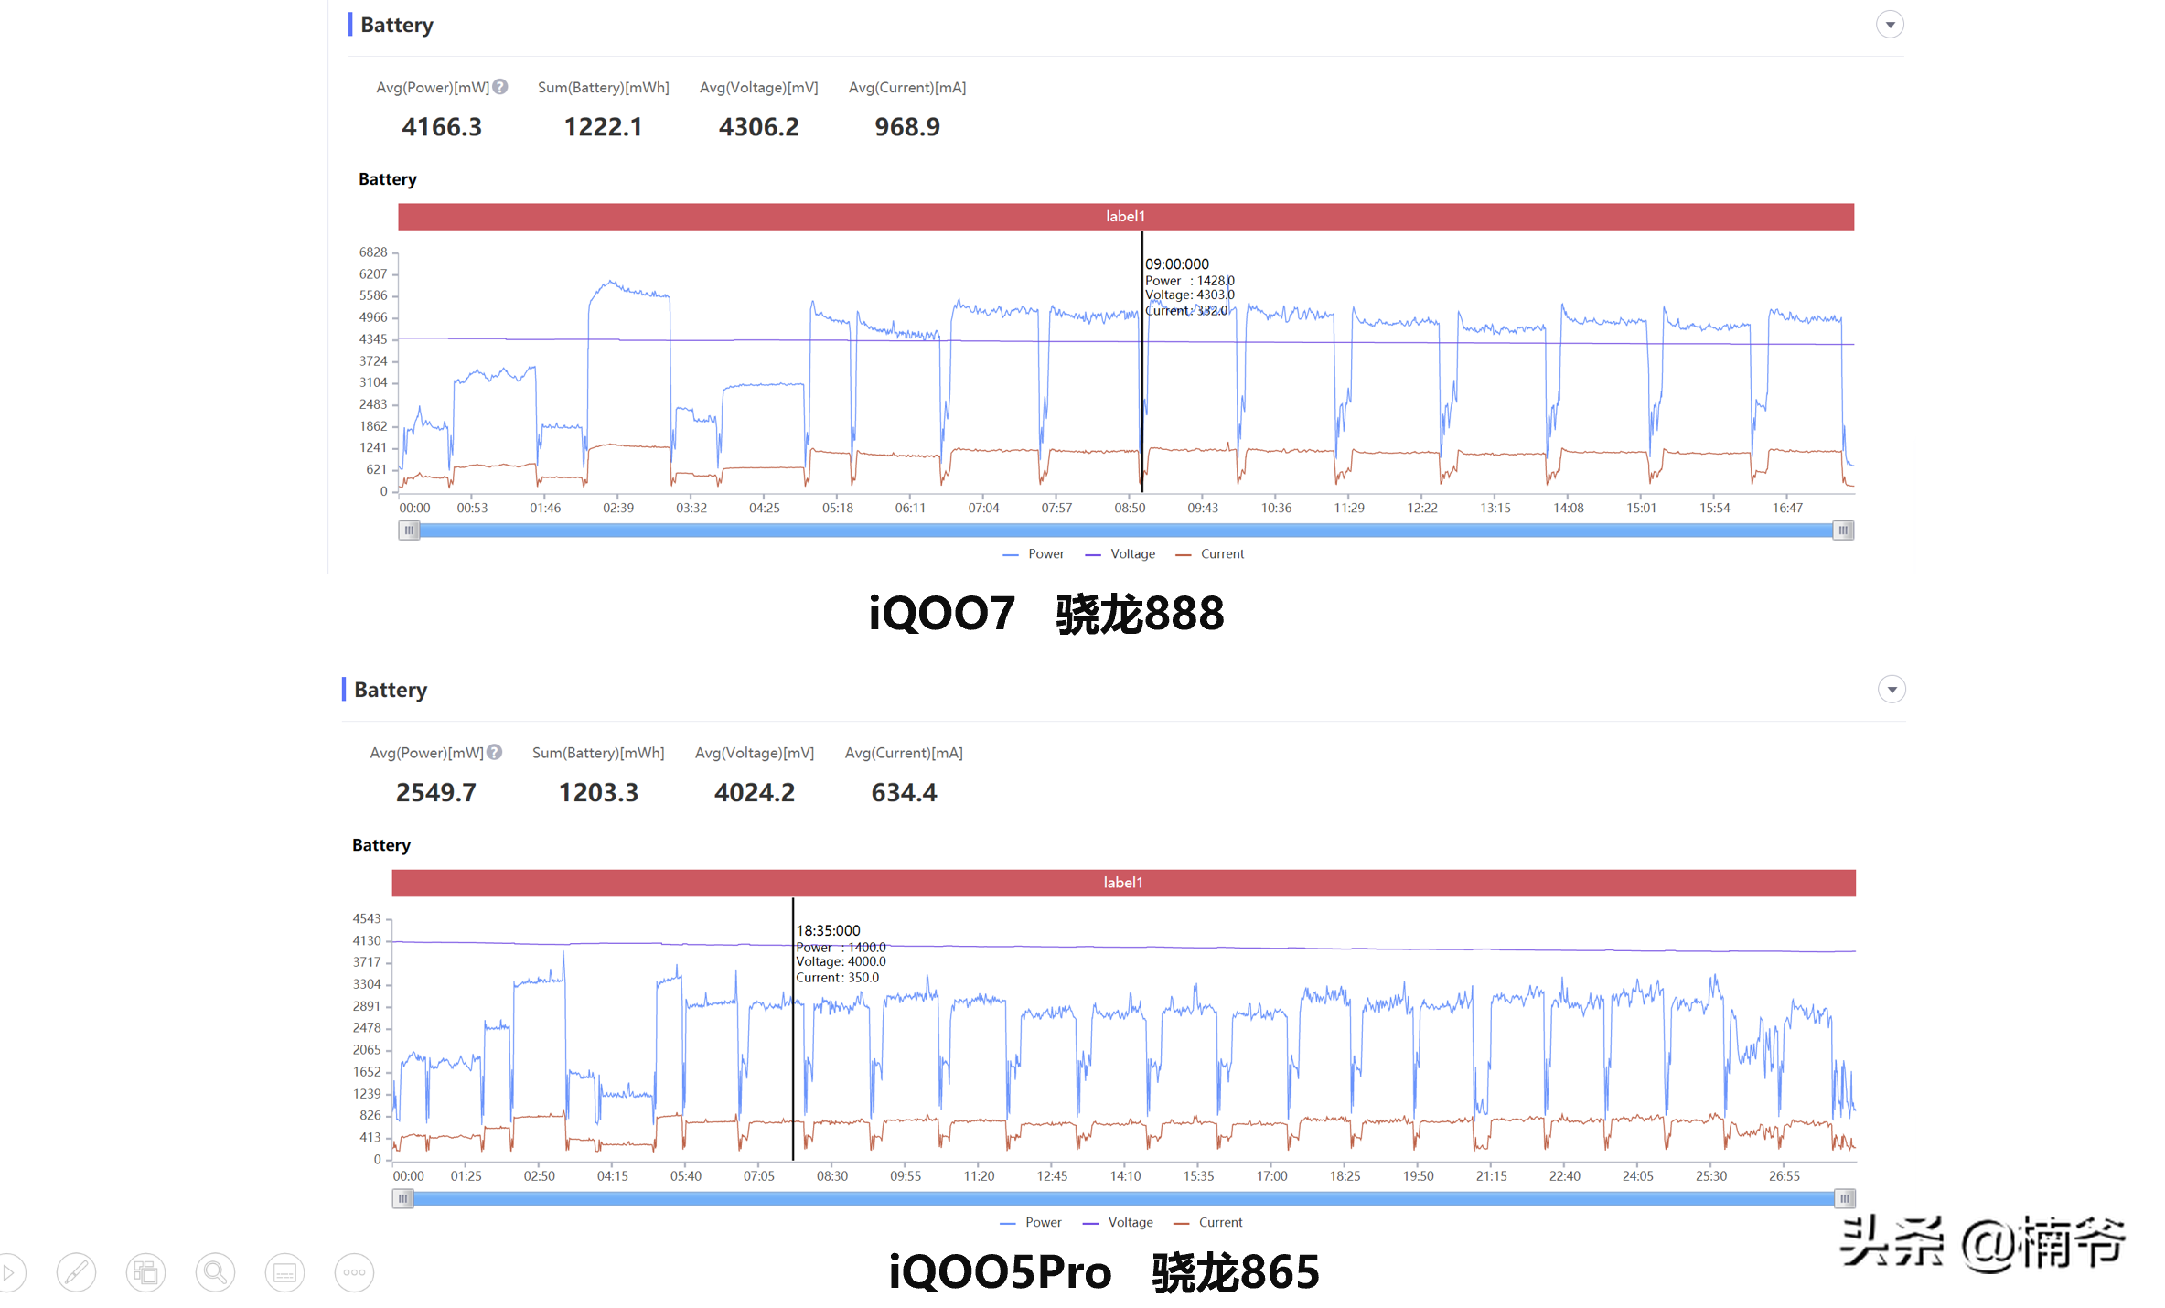Viewport: 2165px width, 1308px height.
Task: Click the magnifier search icon
Action: (215, 1271)
